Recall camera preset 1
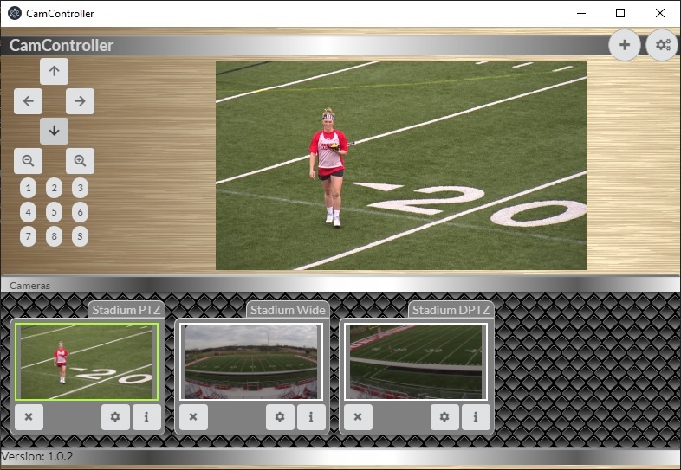 (x=29, y=188)
